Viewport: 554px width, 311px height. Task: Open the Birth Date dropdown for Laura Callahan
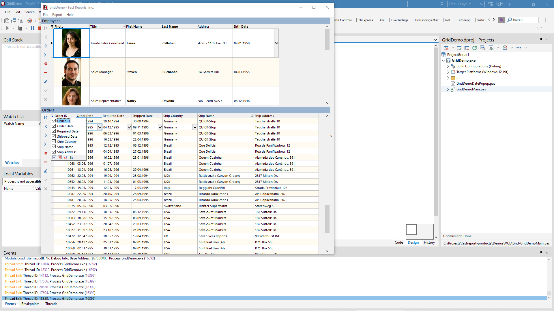click(276, 43)
